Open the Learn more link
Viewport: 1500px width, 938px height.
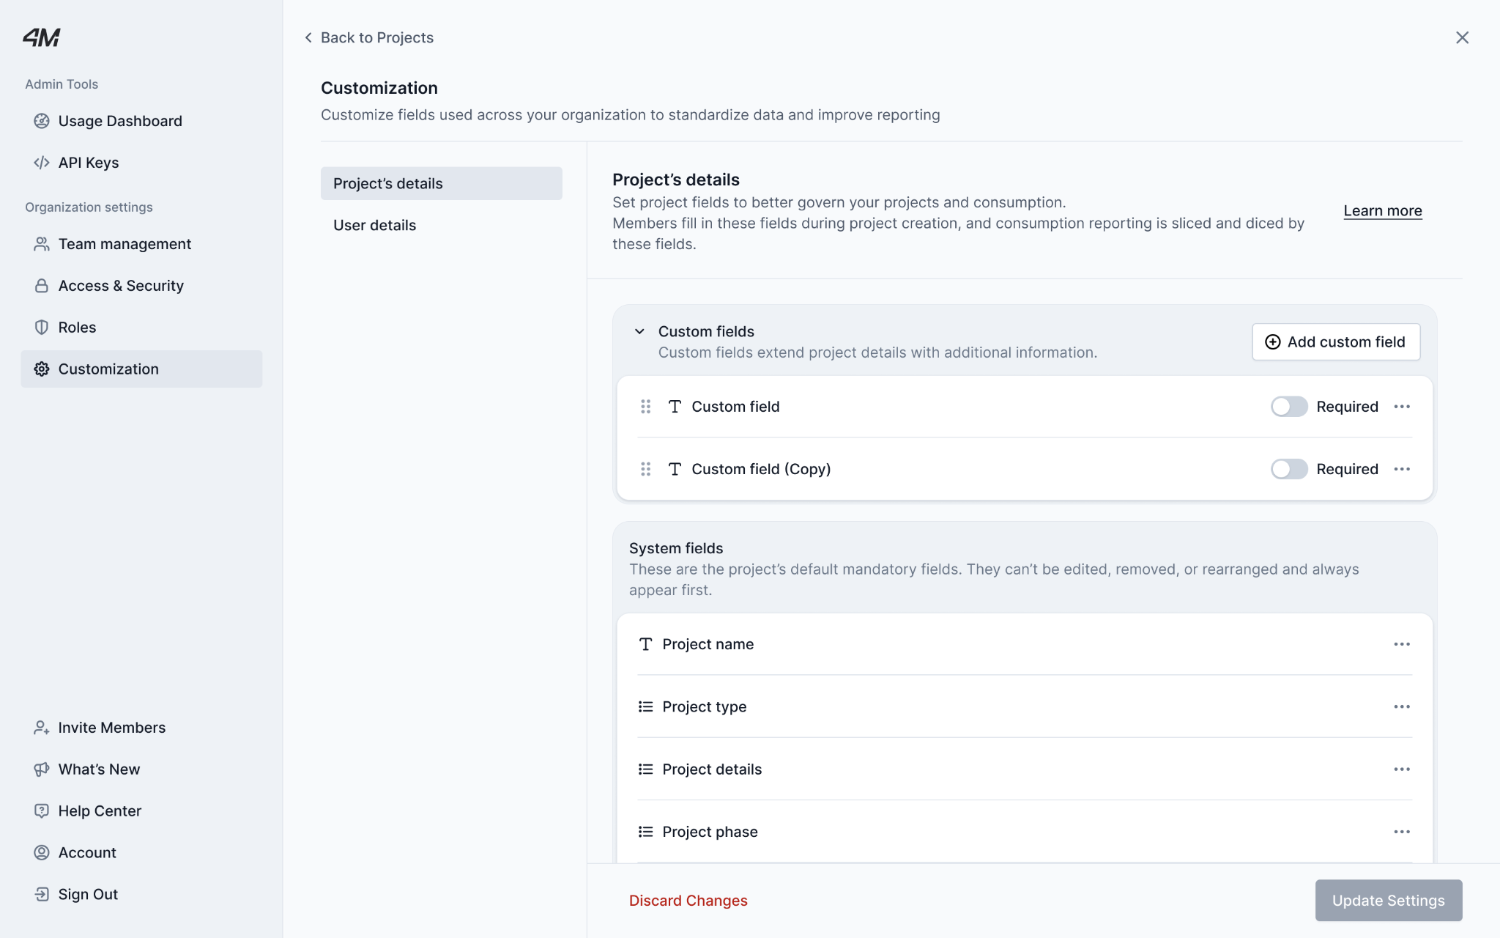(x=1382, y=211)
